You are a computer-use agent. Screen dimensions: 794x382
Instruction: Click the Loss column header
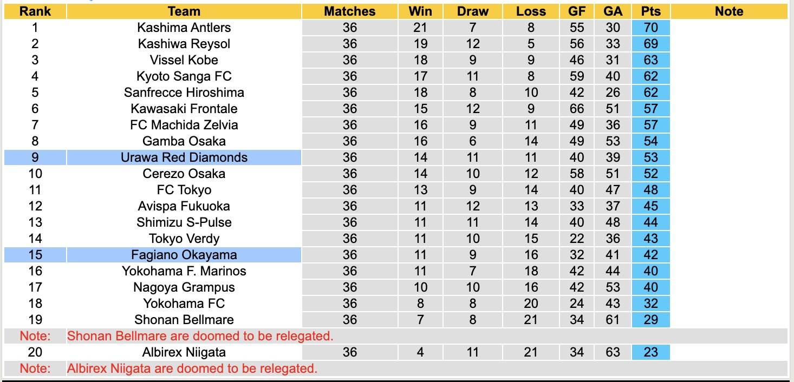point(531,11)
